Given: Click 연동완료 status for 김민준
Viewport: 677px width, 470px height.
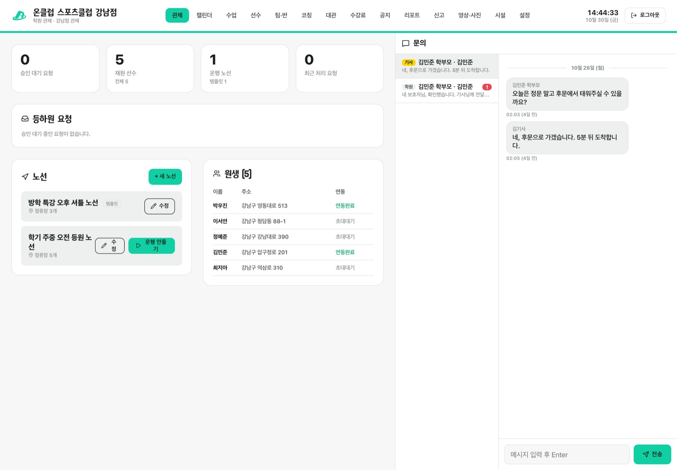Looking at the screenshot, I should pos(345,252).
